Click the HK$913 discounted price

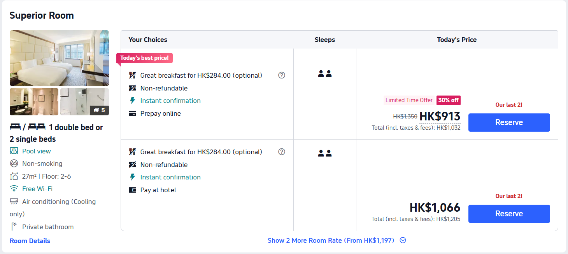click(440, 116)
